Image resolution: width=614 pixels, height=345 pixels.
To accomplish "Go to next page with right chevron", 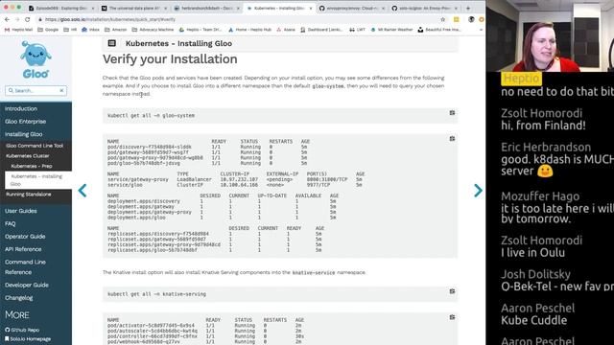I will (478, 191).
